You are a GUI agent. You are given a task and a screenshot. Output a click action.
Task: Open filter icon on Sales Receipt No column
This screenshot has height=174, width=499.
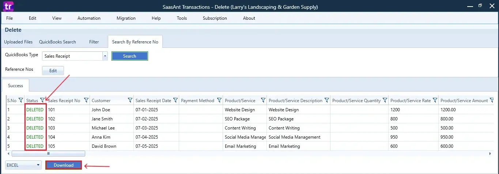click(x=86, y=100)
